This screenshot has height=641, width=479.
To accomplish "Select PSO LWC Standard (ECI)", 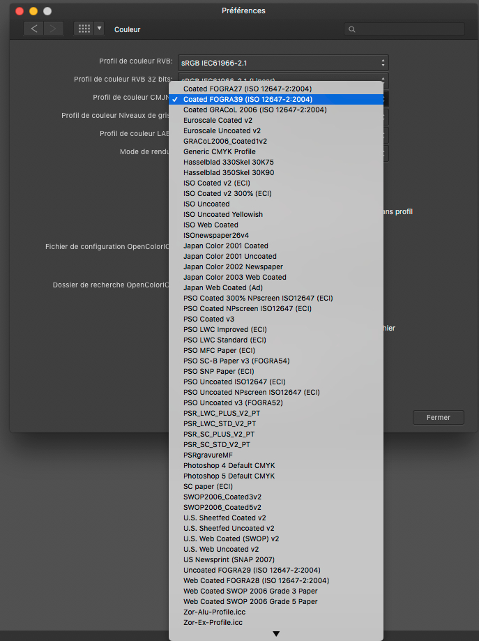I will [276, 340].
